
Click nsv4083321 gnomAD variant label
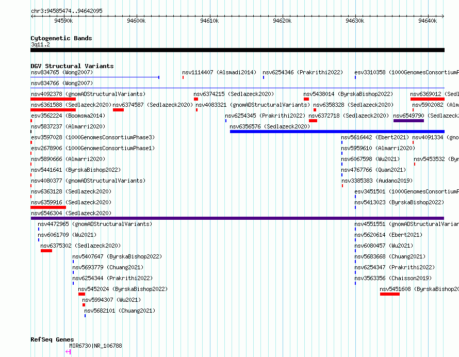tap(253, 105)
